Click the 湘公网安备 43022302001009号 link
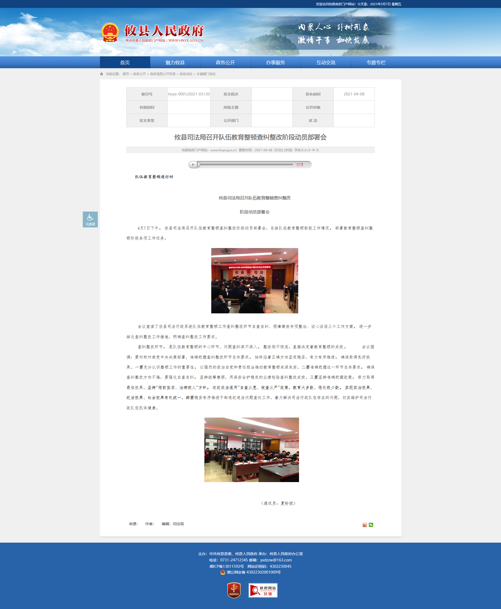 tap(254, 572)
